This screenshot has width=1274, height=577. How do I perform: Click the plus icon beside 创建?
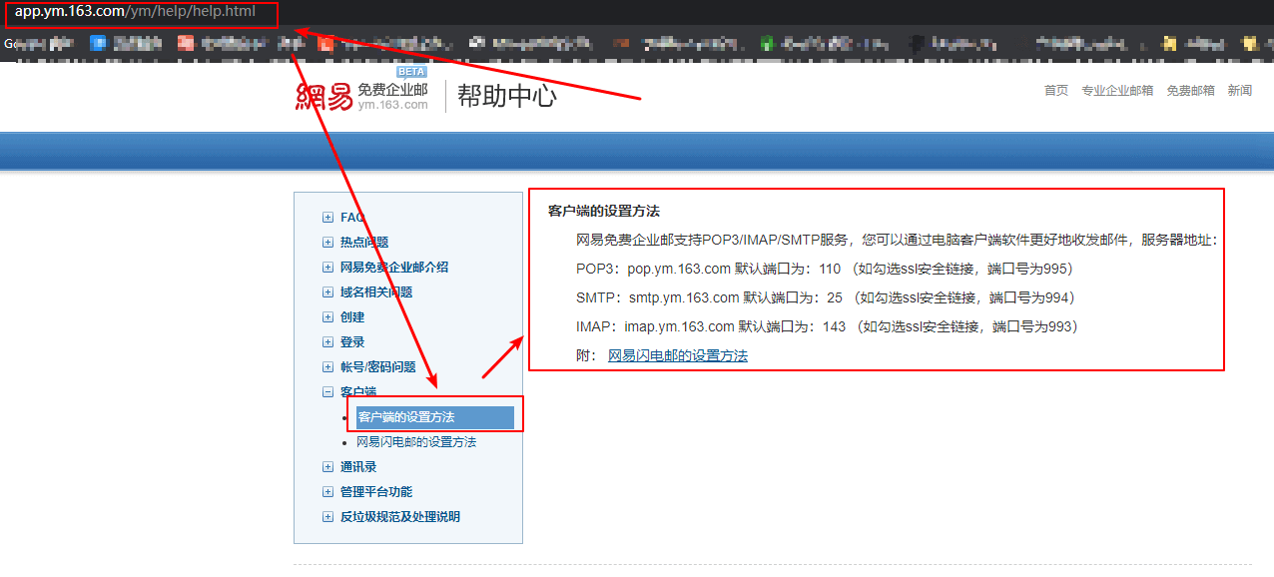click(x=327, y=317)
